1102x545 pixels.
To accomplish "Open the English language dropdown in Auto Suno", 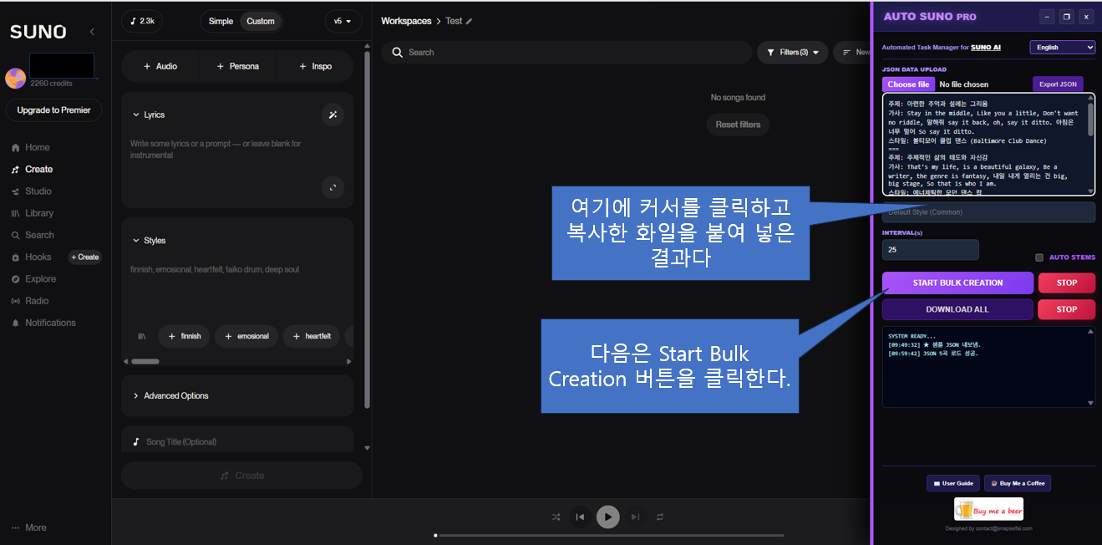I will [1062, 48].
